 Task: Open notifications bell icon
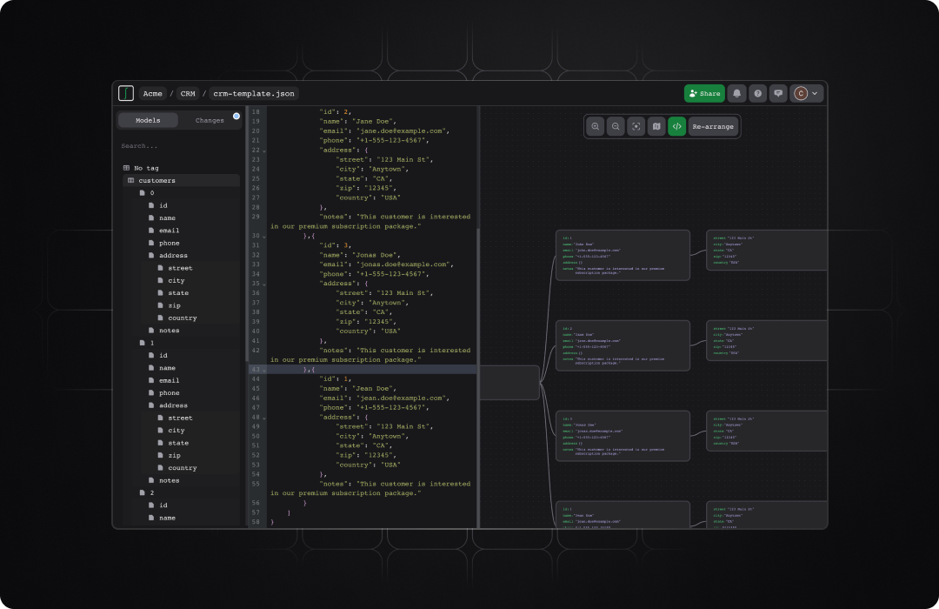tap(737, 93)
